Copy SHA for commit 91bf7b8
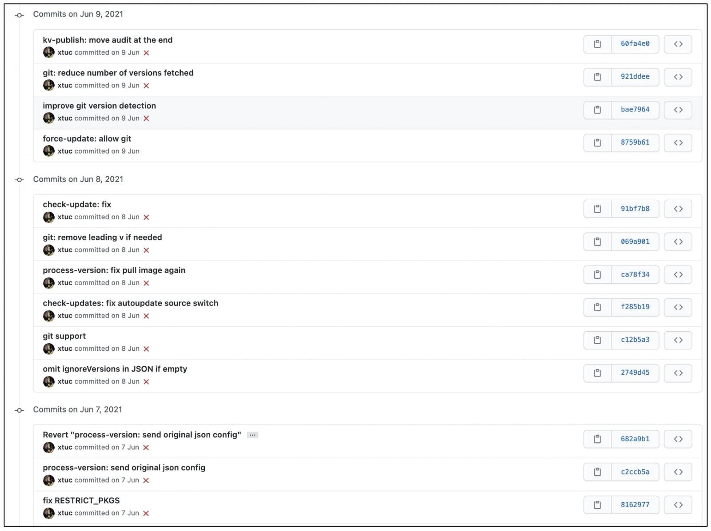Viewport: 711px width, 531px height. (597, 209)
